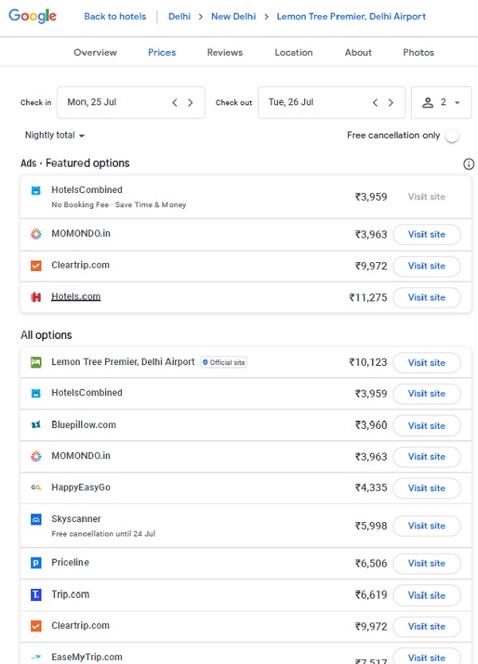Click the Hotels.com logo icon
The height and width of the screenshot is (664, 478).
[x=36, y=297]
